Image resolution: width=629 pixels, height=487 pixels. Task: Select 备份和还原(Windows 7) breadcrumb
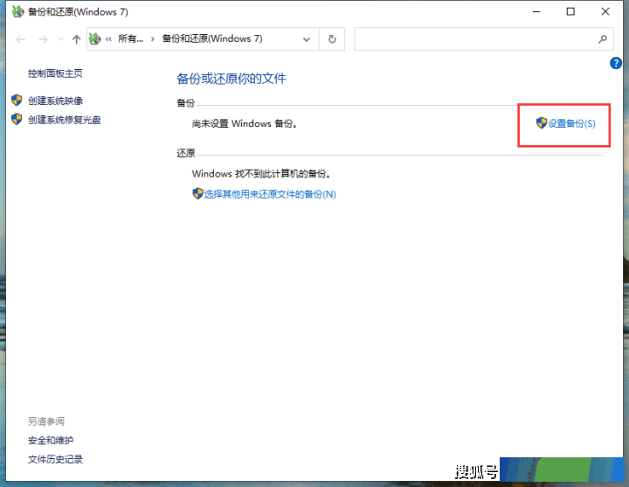coord(212,38)
